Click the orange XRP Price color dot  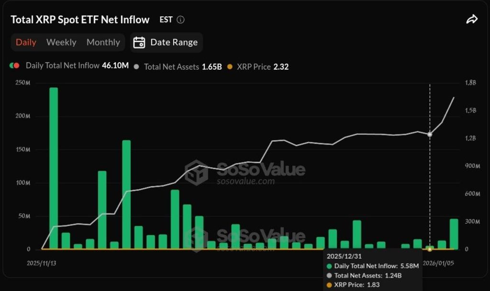(x=230, y=67)
